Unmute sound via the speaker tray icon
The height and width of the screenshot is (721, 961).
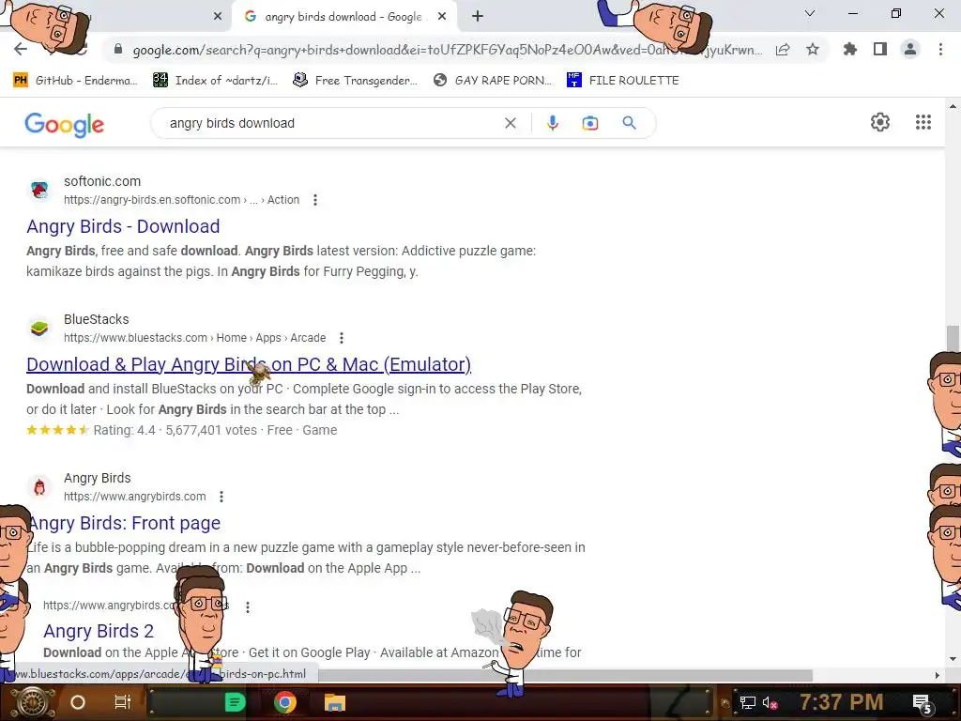point(770,702)
